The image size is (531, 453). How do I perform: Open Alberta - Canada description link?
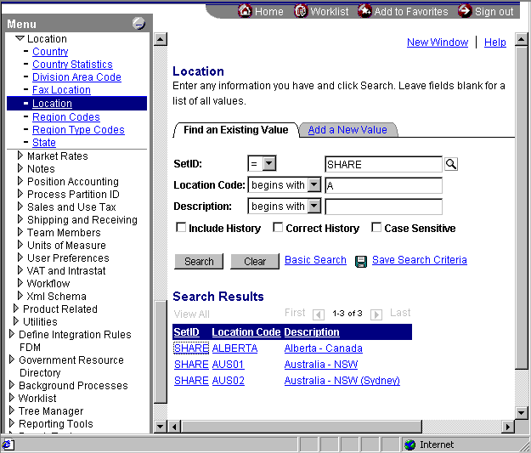[x=324, y=348]
